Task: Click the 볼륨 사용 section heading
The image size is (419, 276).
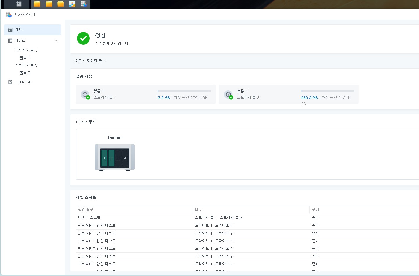Action: click(84, 76)
